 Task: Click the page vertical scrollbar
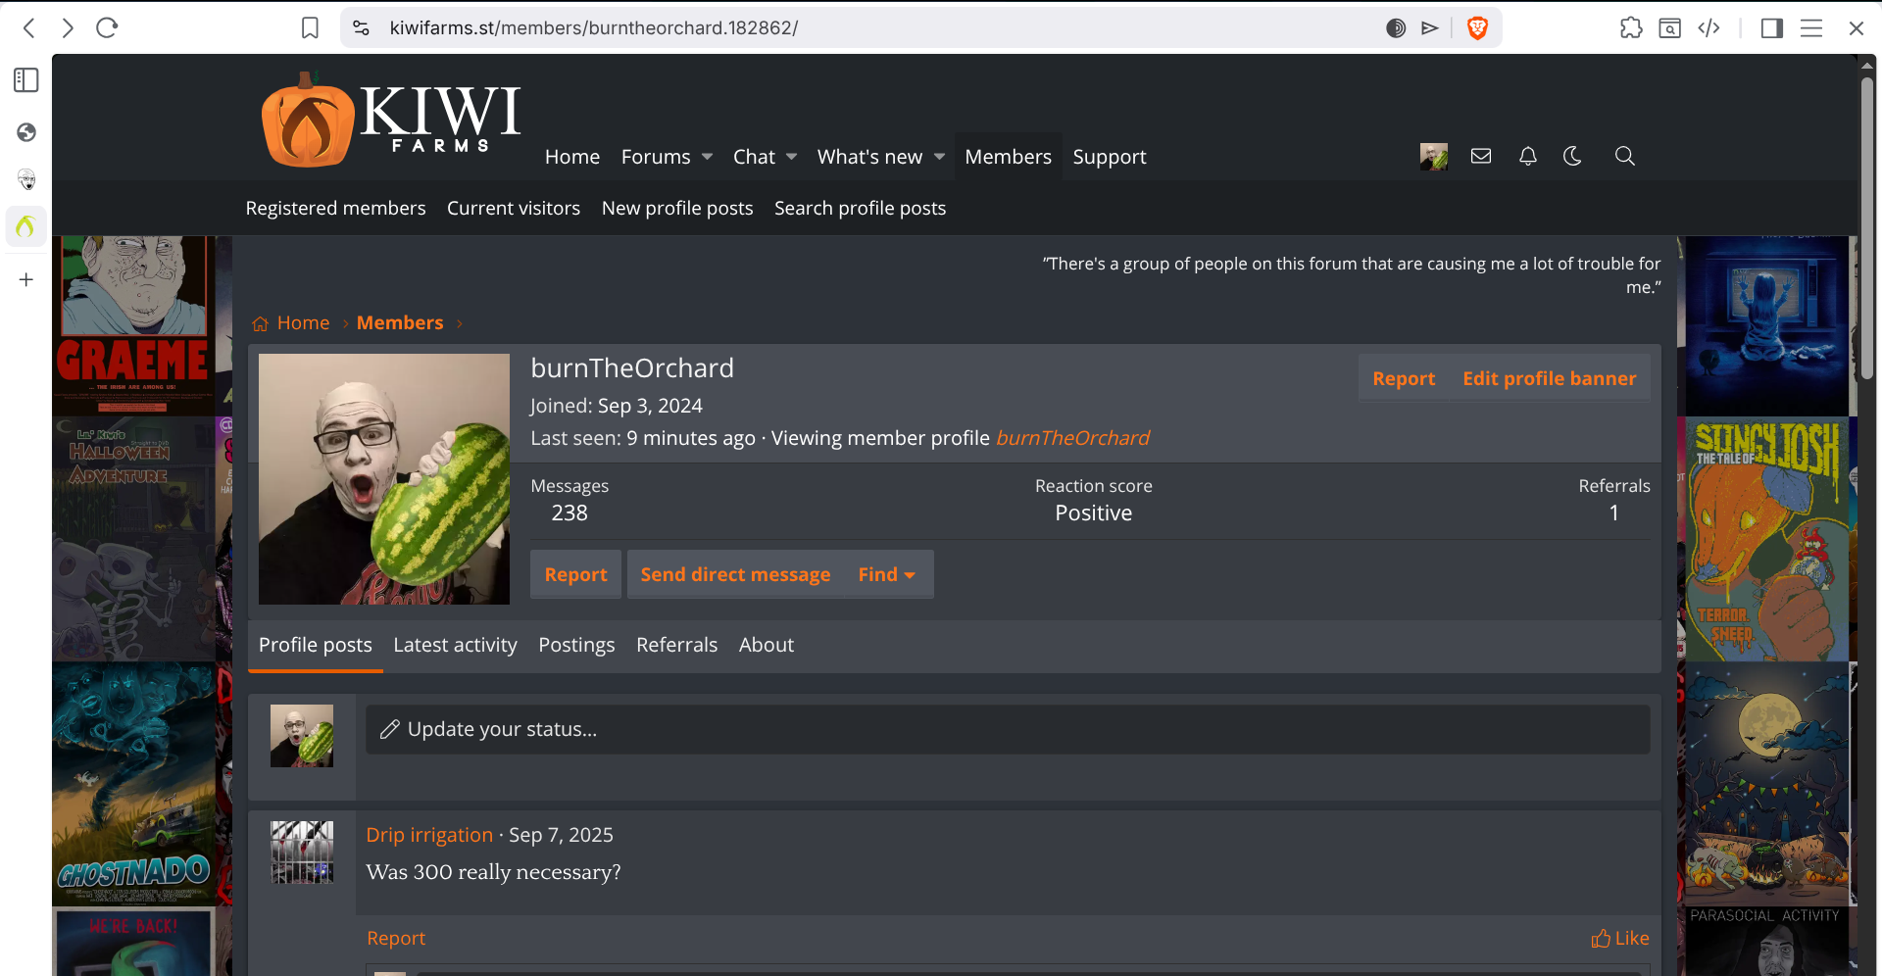1866,225
